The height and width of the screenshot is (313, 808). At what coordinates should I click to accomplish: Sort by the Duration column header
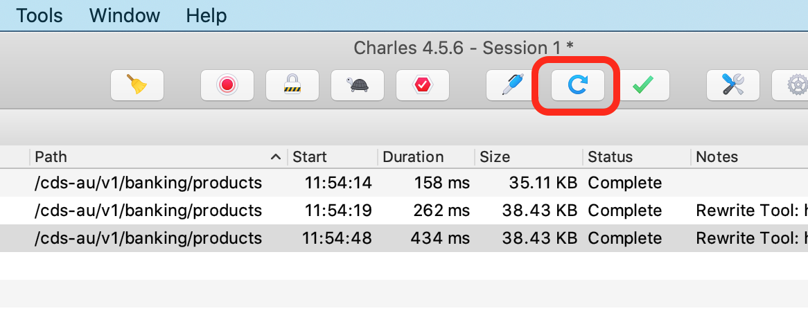(x=413, y=157)
